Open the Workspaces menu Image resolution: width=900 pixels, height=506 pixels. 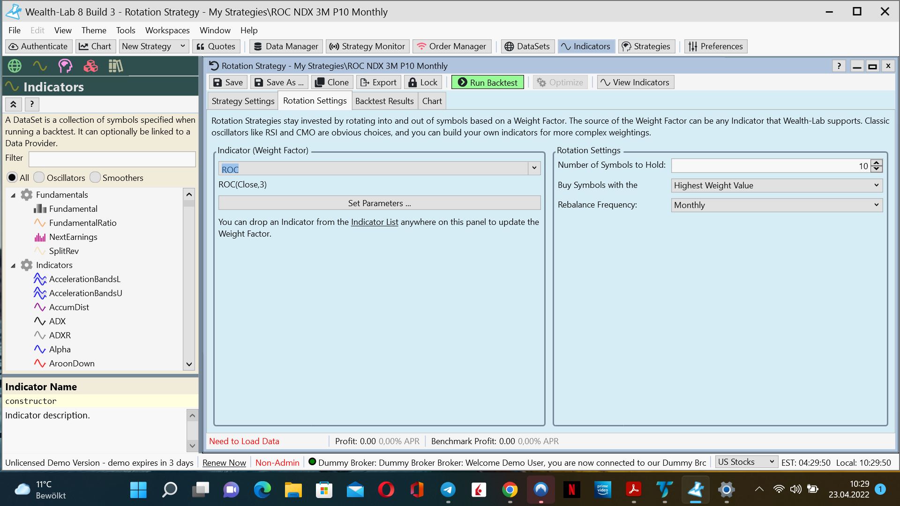[167, 30]
